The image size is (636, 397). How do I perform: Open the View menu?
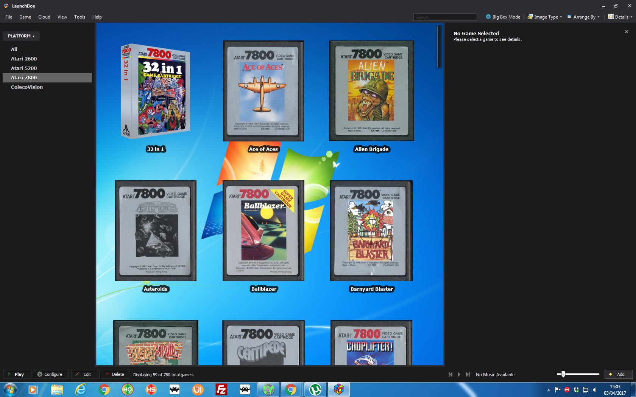(x=62, y=17)
